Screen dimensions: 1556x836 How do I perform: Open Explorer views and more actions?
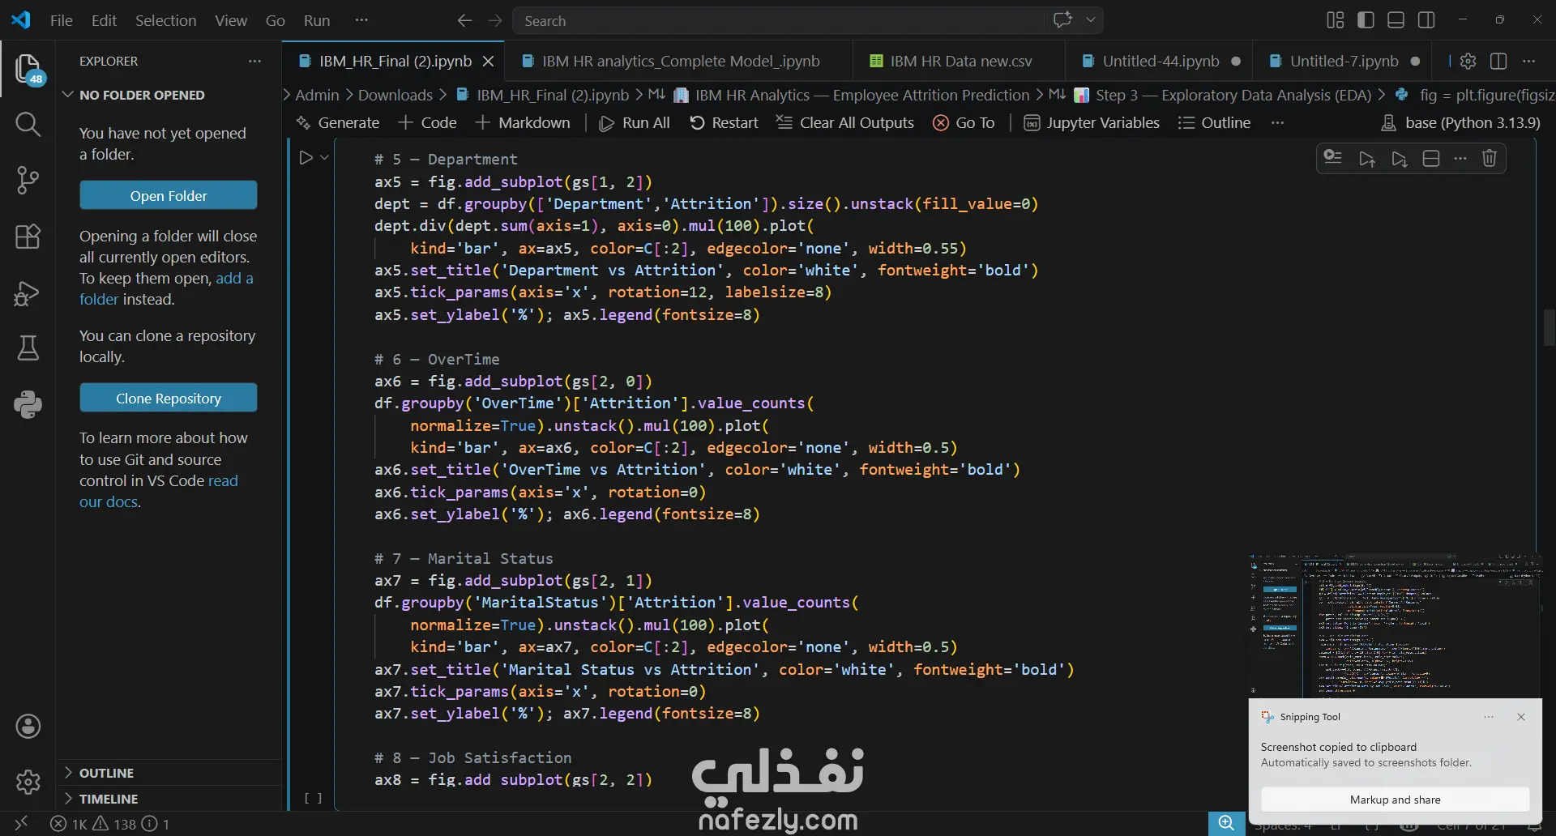(x=254, y=61)
